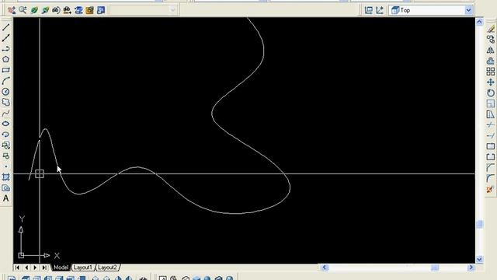Image resolution: width=497 pixels, height=280 pixels.
Task: Select the Erase tool
Action: coord(490,29)
